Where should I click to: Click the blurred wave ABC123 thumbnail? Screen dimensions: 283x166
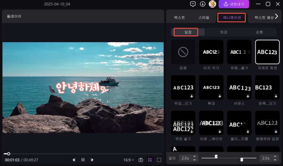pos(211,123)
